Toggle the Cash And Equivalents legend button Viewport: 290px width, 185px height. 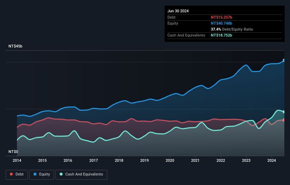[x=81, y=174]
